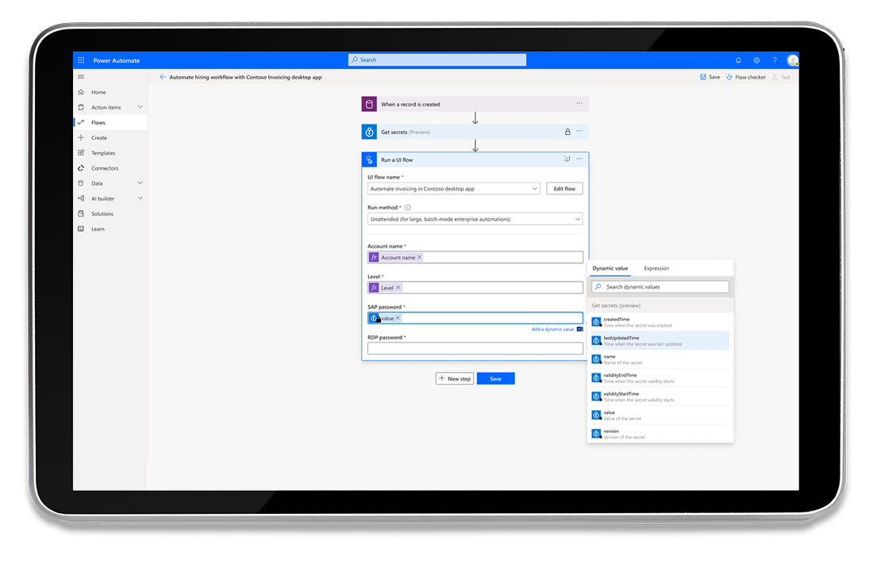The width and height of the screenshot is (873, 571).
Task: Collapse the sidebar with hamburger icon
Action: point(81,77)
